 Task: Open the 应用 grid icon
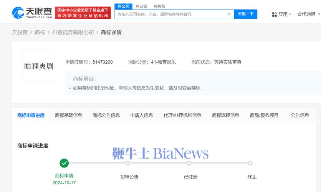274,14
